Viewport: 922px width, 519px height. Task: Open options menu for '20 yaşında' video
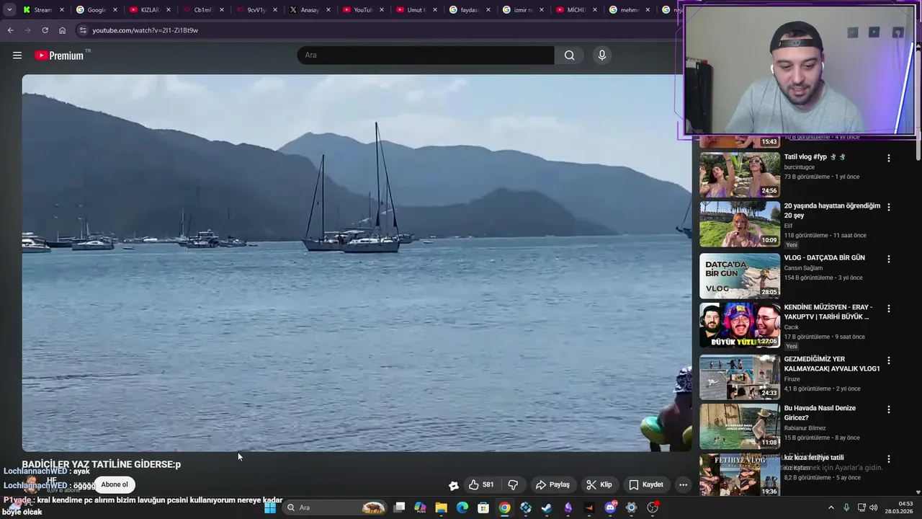pyautogui.click(x=888, y=207)
